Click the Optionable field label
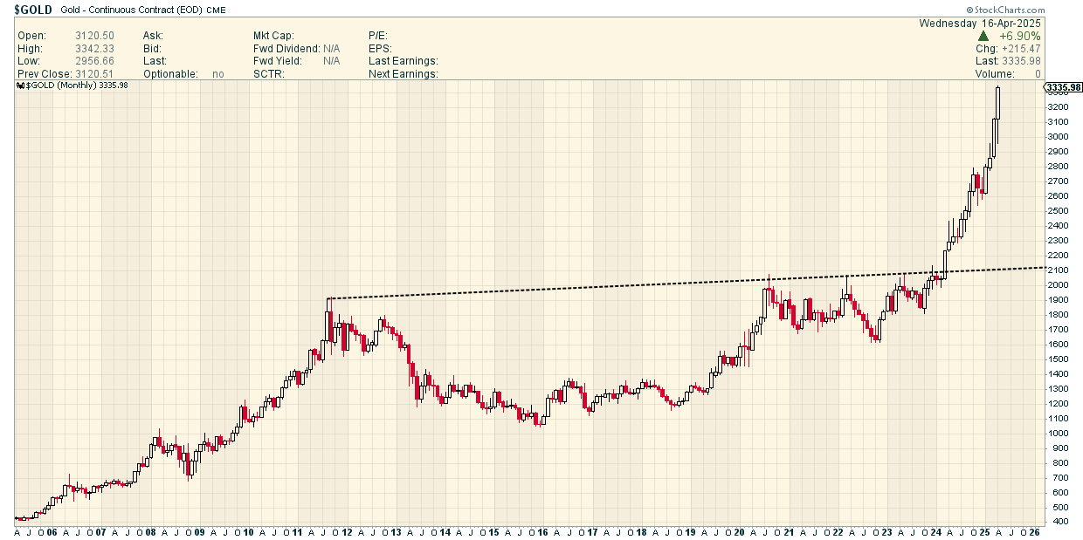The width and height of the screenshot is (1083, 540). pyautogui.click(x=170, y=74)
